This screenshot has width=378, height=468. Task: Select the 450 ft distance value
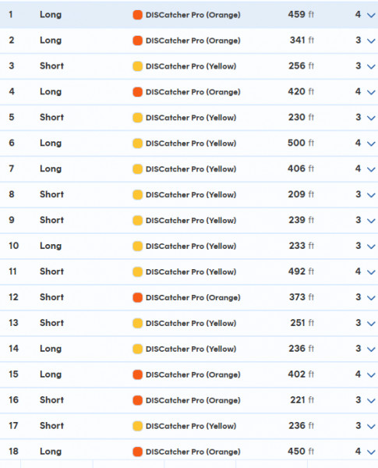pos(301,451)
